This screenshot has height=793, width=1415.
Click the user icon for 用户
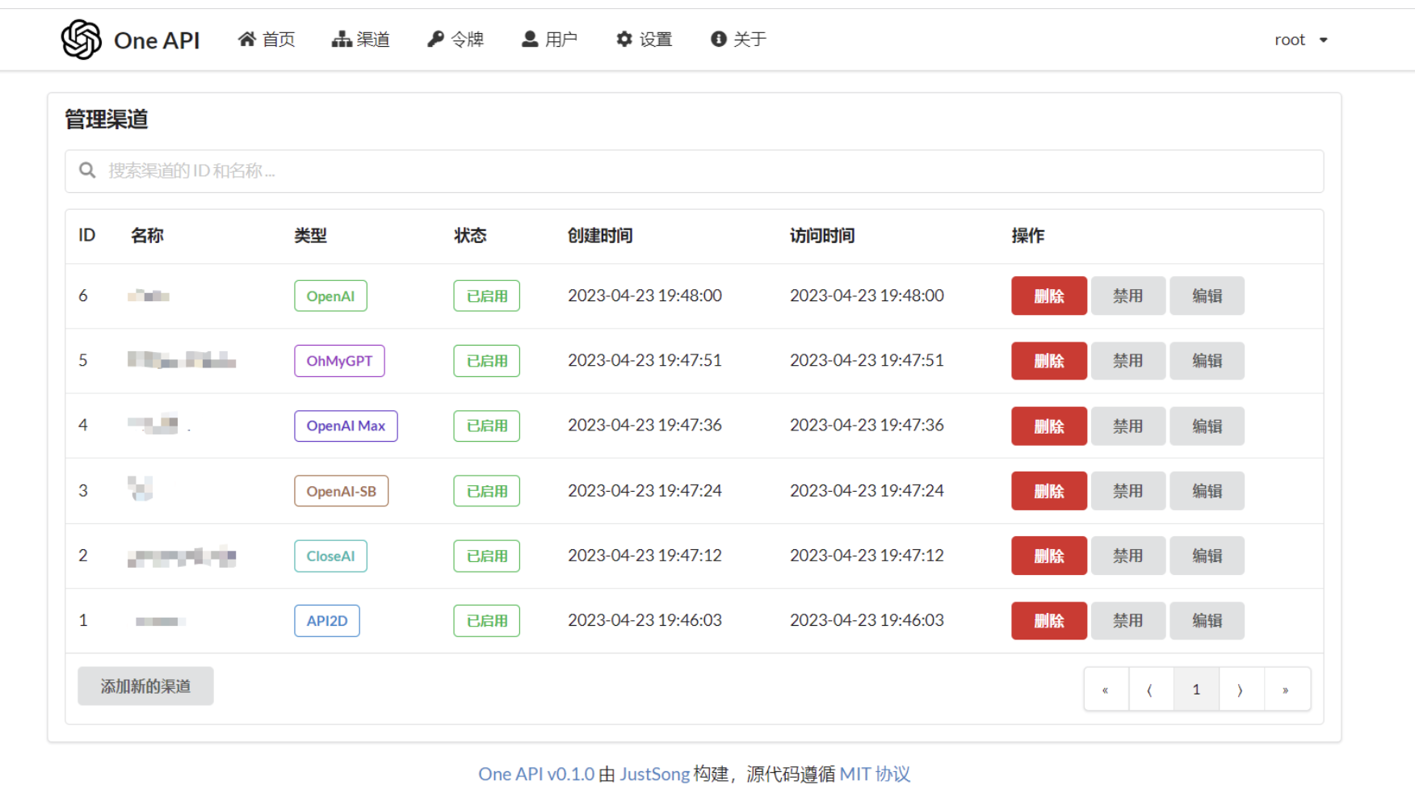tap(530, 40)
